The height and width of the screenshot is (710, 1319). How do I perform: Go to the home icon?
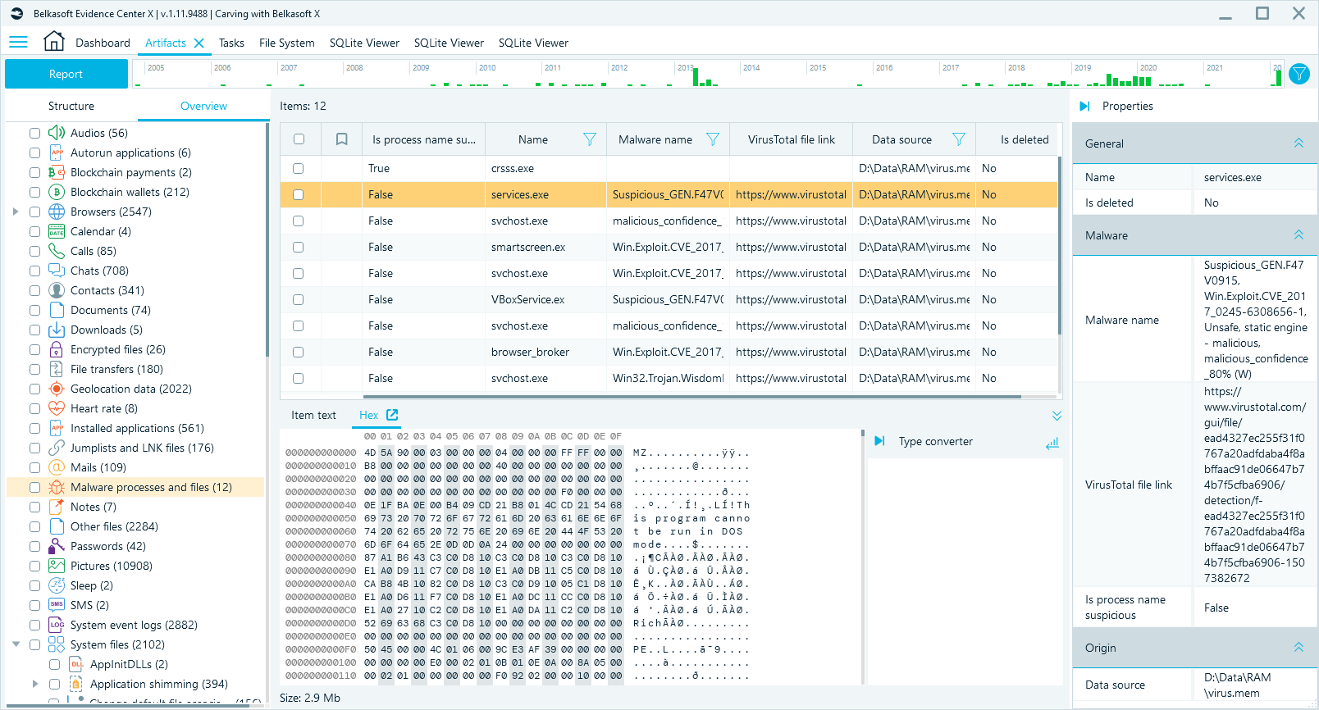54,41
